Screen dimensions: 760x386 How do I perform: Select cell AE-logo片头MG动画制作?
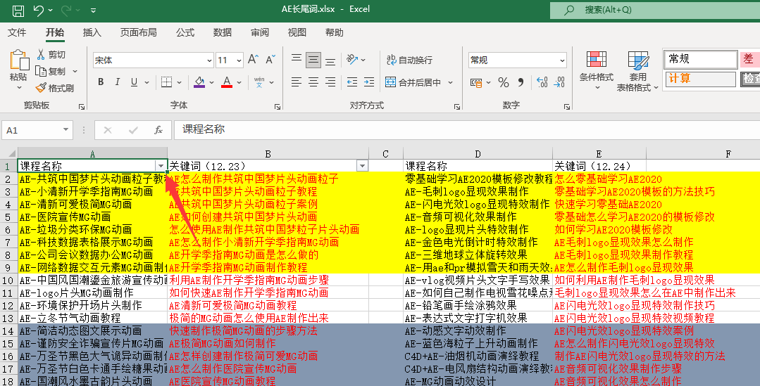(x=92, y=292)
